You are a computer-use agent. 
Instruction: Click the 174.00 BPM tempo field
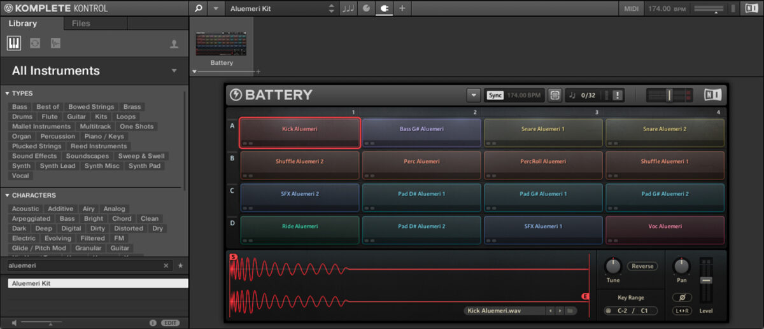(x=667, y=8)
